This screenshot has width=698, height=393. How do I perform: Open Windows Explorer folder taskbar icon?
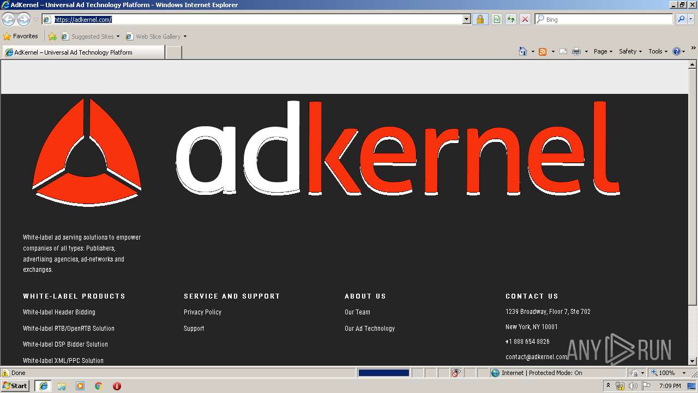62,386
